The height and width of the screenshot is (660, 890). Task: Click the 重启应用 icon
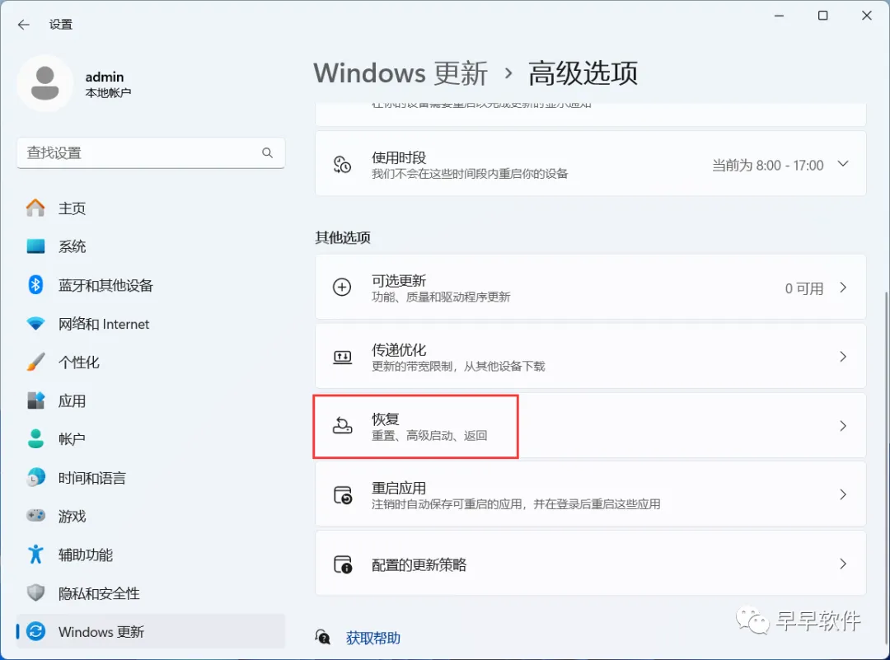click(x=342, y=495)
